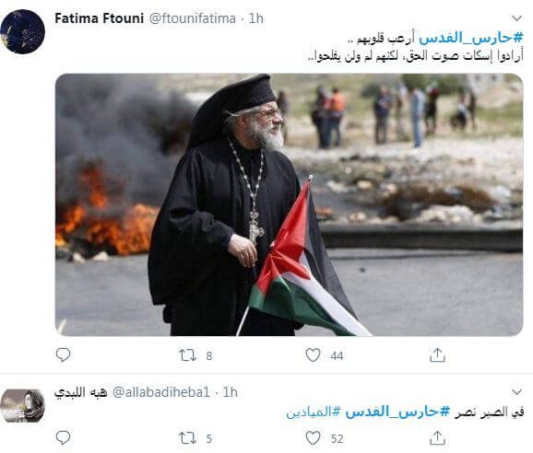Screen dimensions: 533x453
Task: Open the #حارس_القدس hashtag in the first tweet
Action: coord(471,38)
